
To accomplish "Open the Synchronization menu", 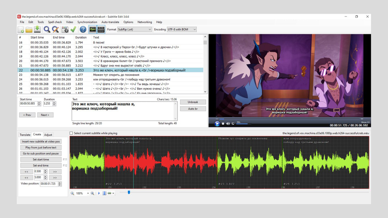I will tap(87, 22).
